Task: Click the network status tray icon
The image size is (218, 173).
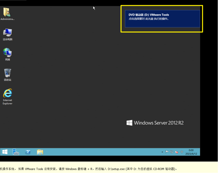Action: (172, 152)
